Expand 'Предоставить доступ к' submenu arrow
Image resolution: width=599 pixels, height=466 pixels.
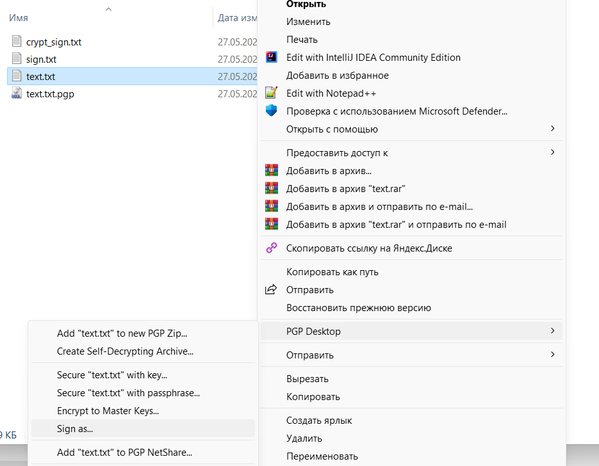(552, 152)
